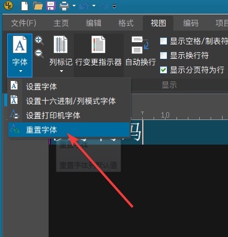Zoom in with the magnifier plus icon

[39, 40]
